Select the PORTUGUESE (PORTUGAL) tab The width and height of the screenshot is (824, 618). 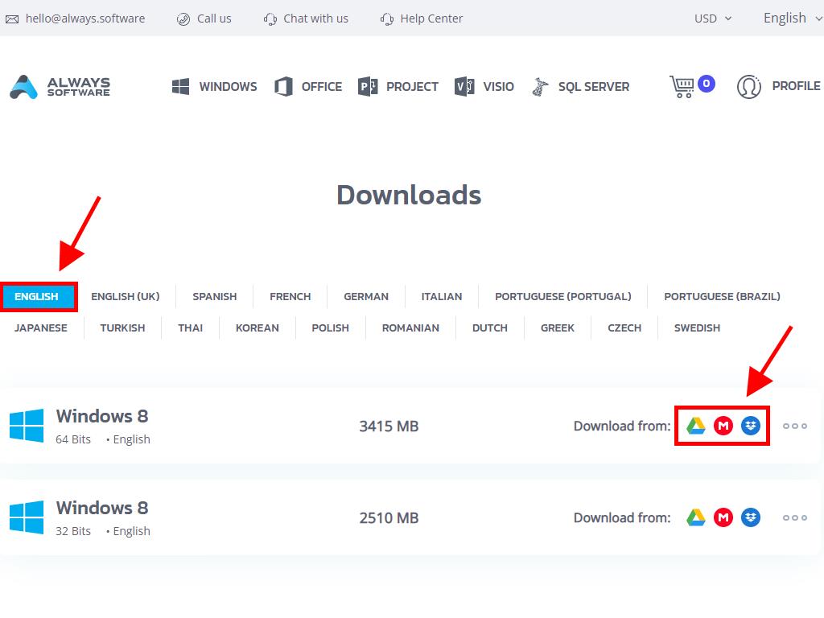click(562, 296)
